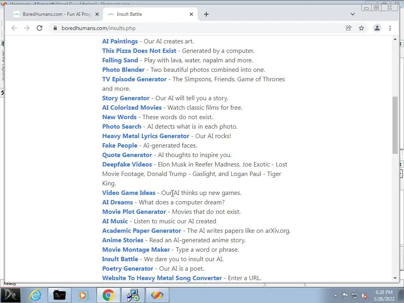
Task: Switch to Chrome in the taskbar
Action: [108, 295]
